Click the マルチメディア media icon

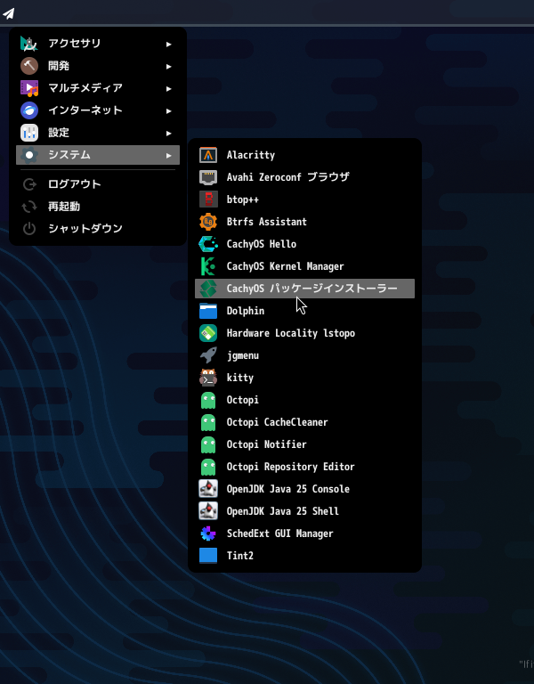pyautogui.click(x=29, y=88)
